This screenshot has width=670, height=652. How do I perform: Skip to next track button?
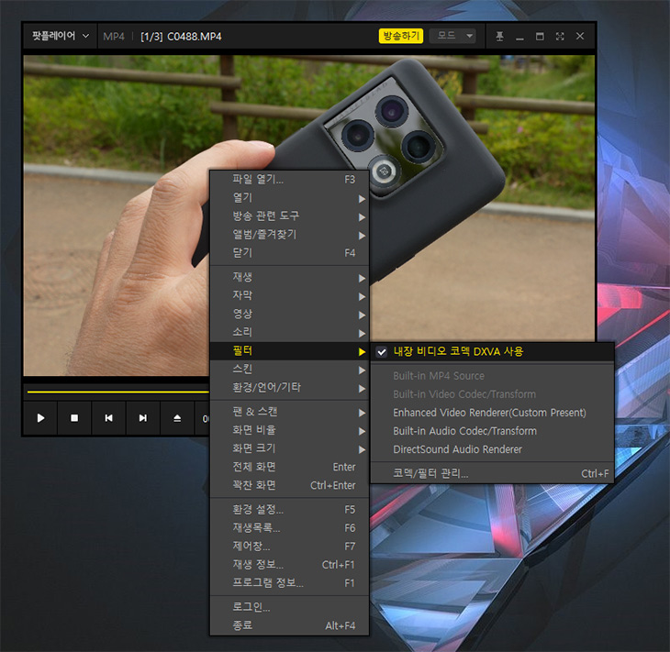tap(142, 418)
